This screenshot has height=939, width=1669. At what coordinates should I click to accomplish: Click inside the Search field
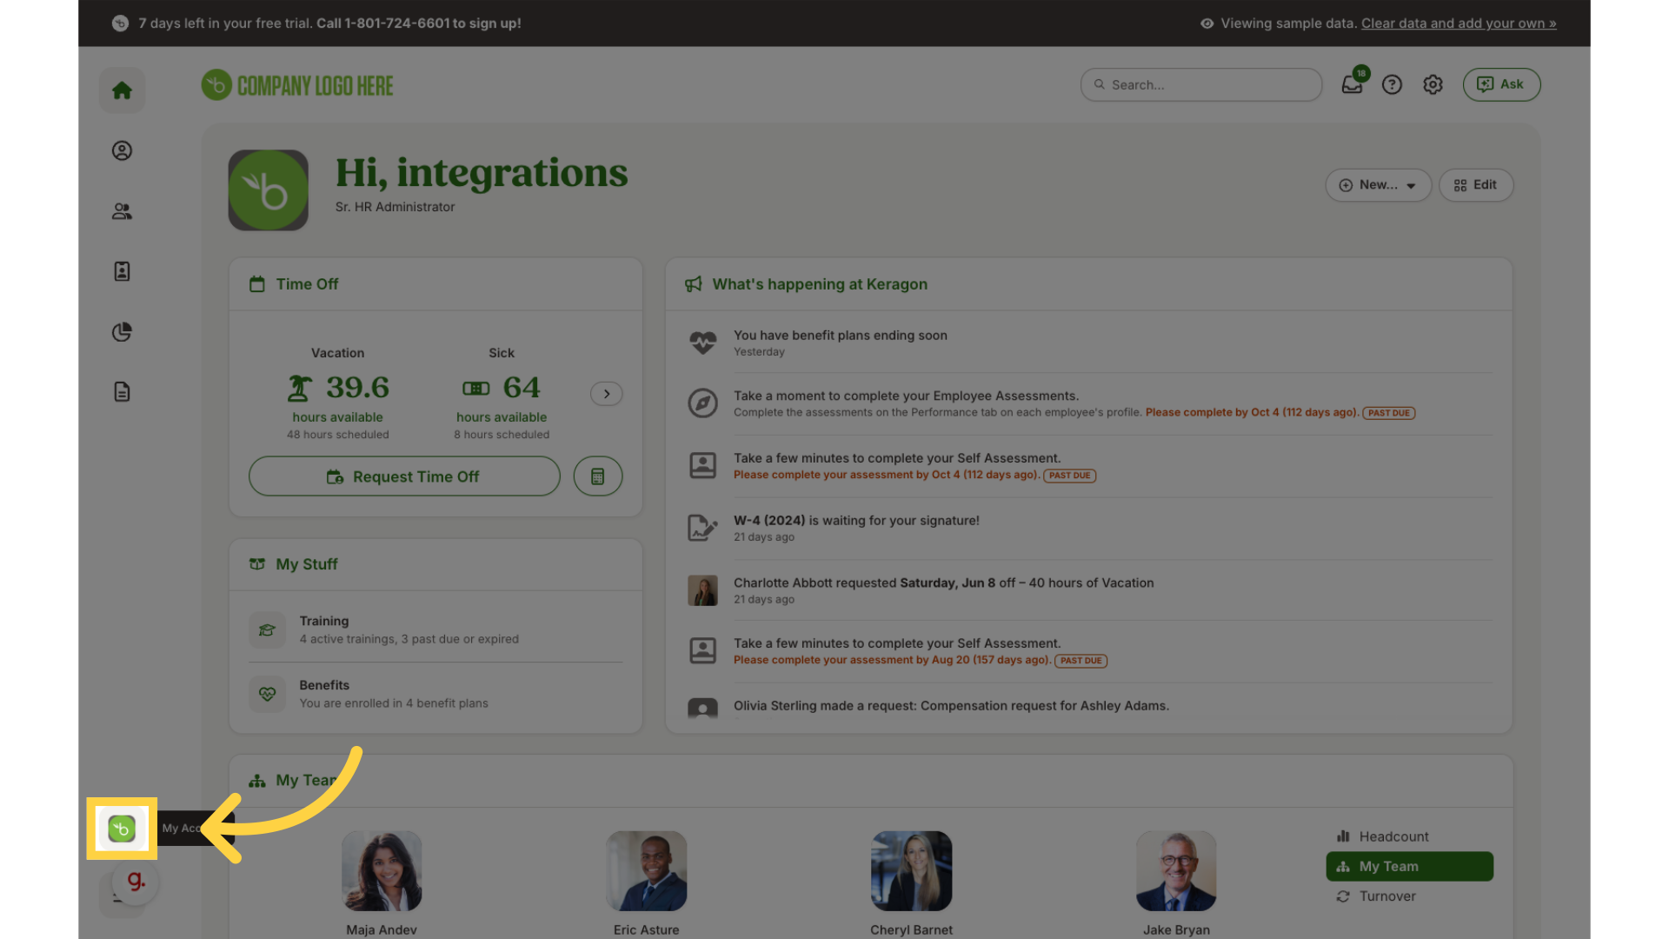click(x=1200, y=84)
